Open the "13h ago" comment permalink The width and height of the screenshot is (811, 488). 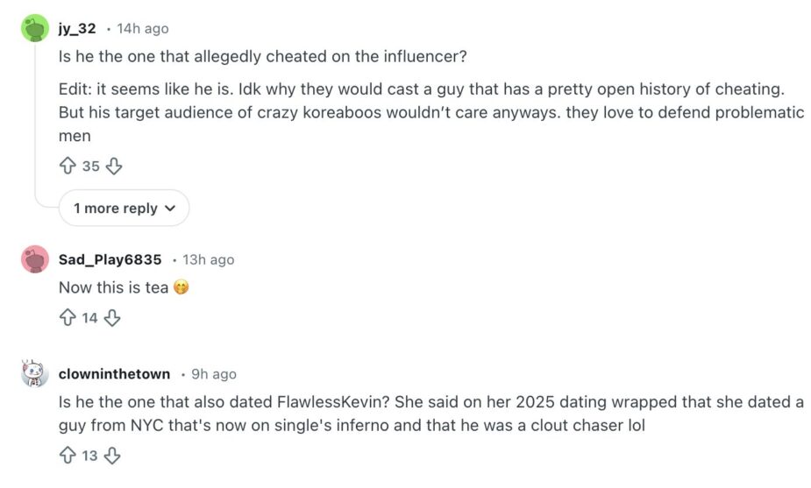coord(209,259)
